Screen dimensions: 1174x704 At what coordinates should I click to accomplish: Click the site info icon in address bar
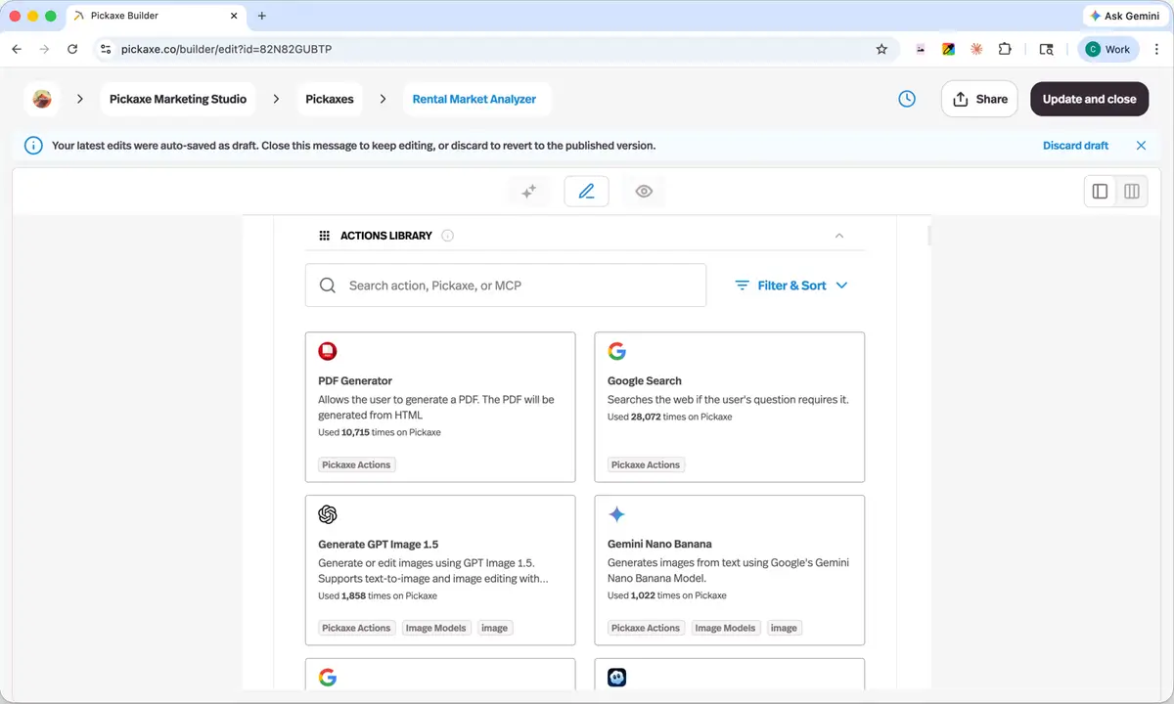(x=107, y=49)
